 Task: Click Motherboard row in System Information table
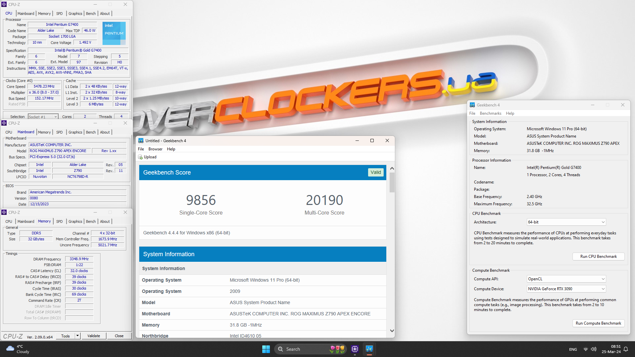coord(263,314)
